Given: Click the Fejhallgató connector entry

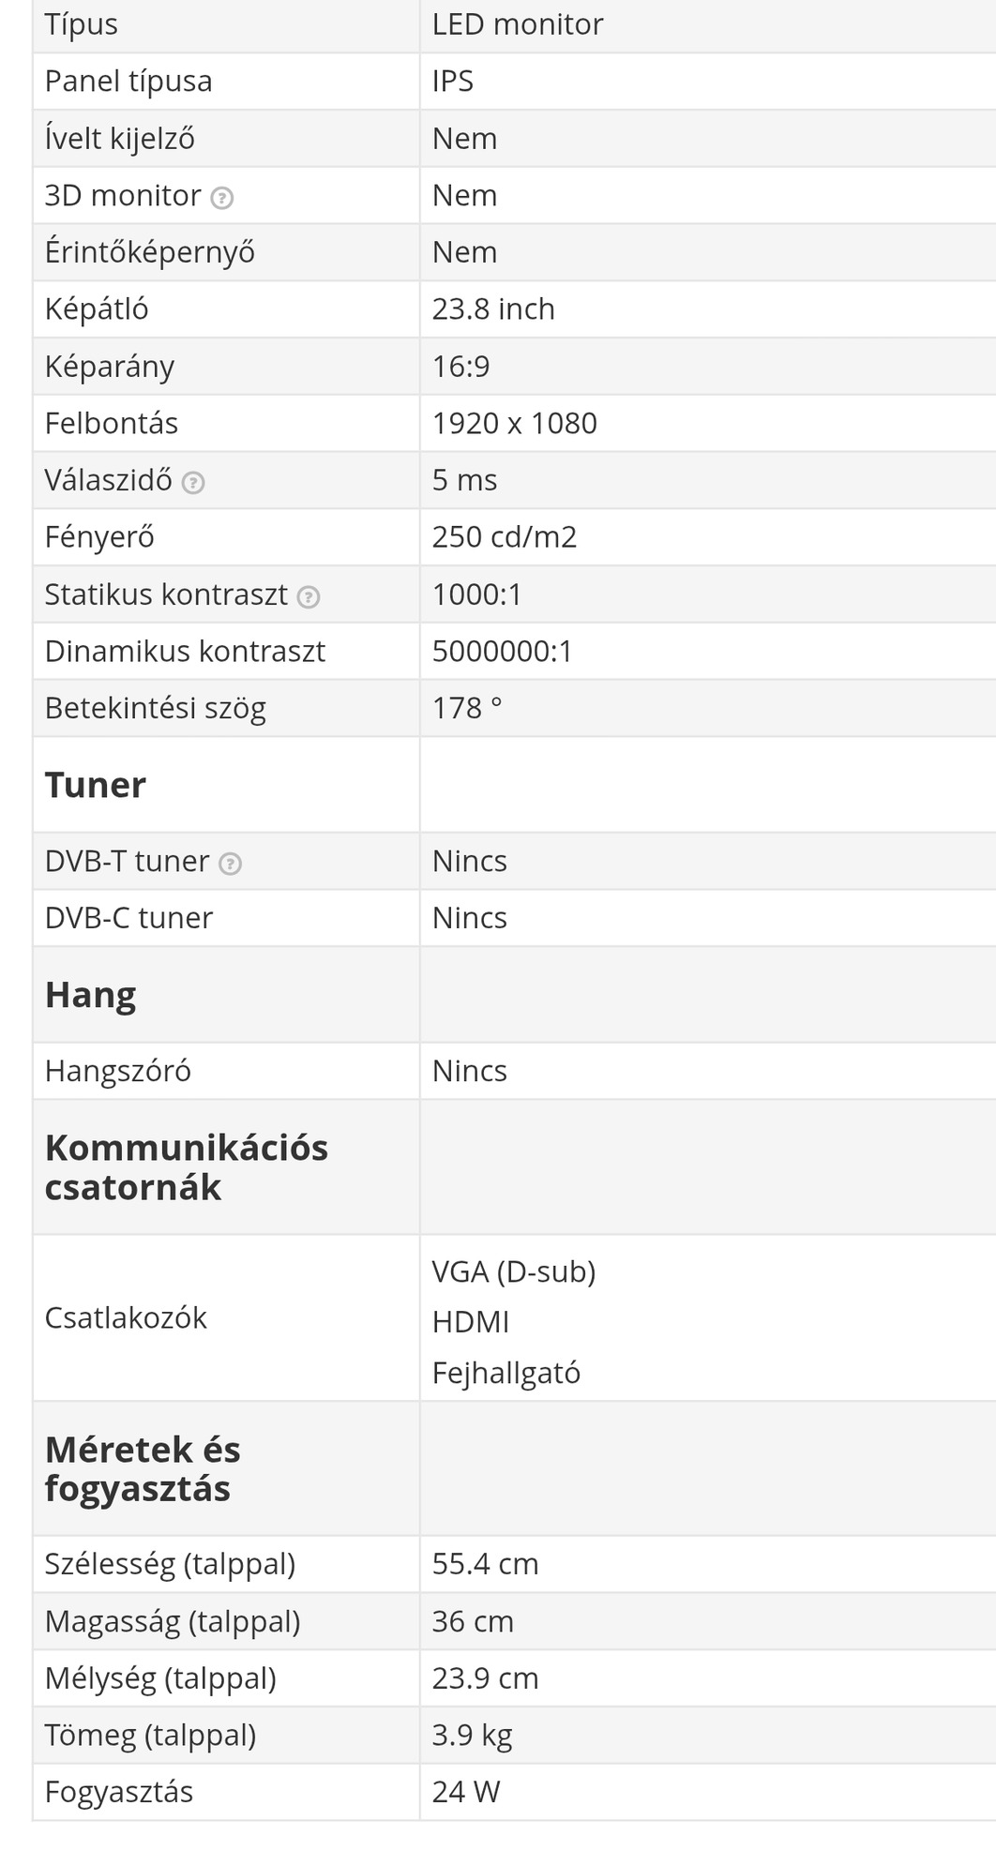Looking at the screenshot, I should point(506,1374).
